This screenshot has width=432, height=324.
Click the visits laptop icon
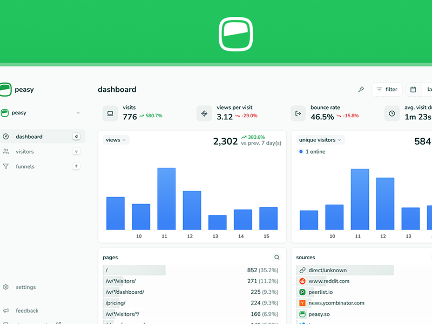click(x=110, y=113)
